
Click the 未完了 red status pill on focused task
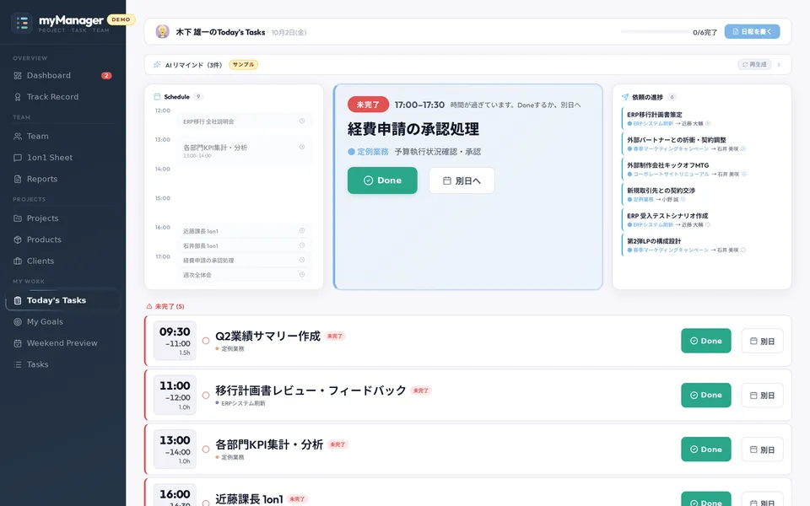point(368,105)
